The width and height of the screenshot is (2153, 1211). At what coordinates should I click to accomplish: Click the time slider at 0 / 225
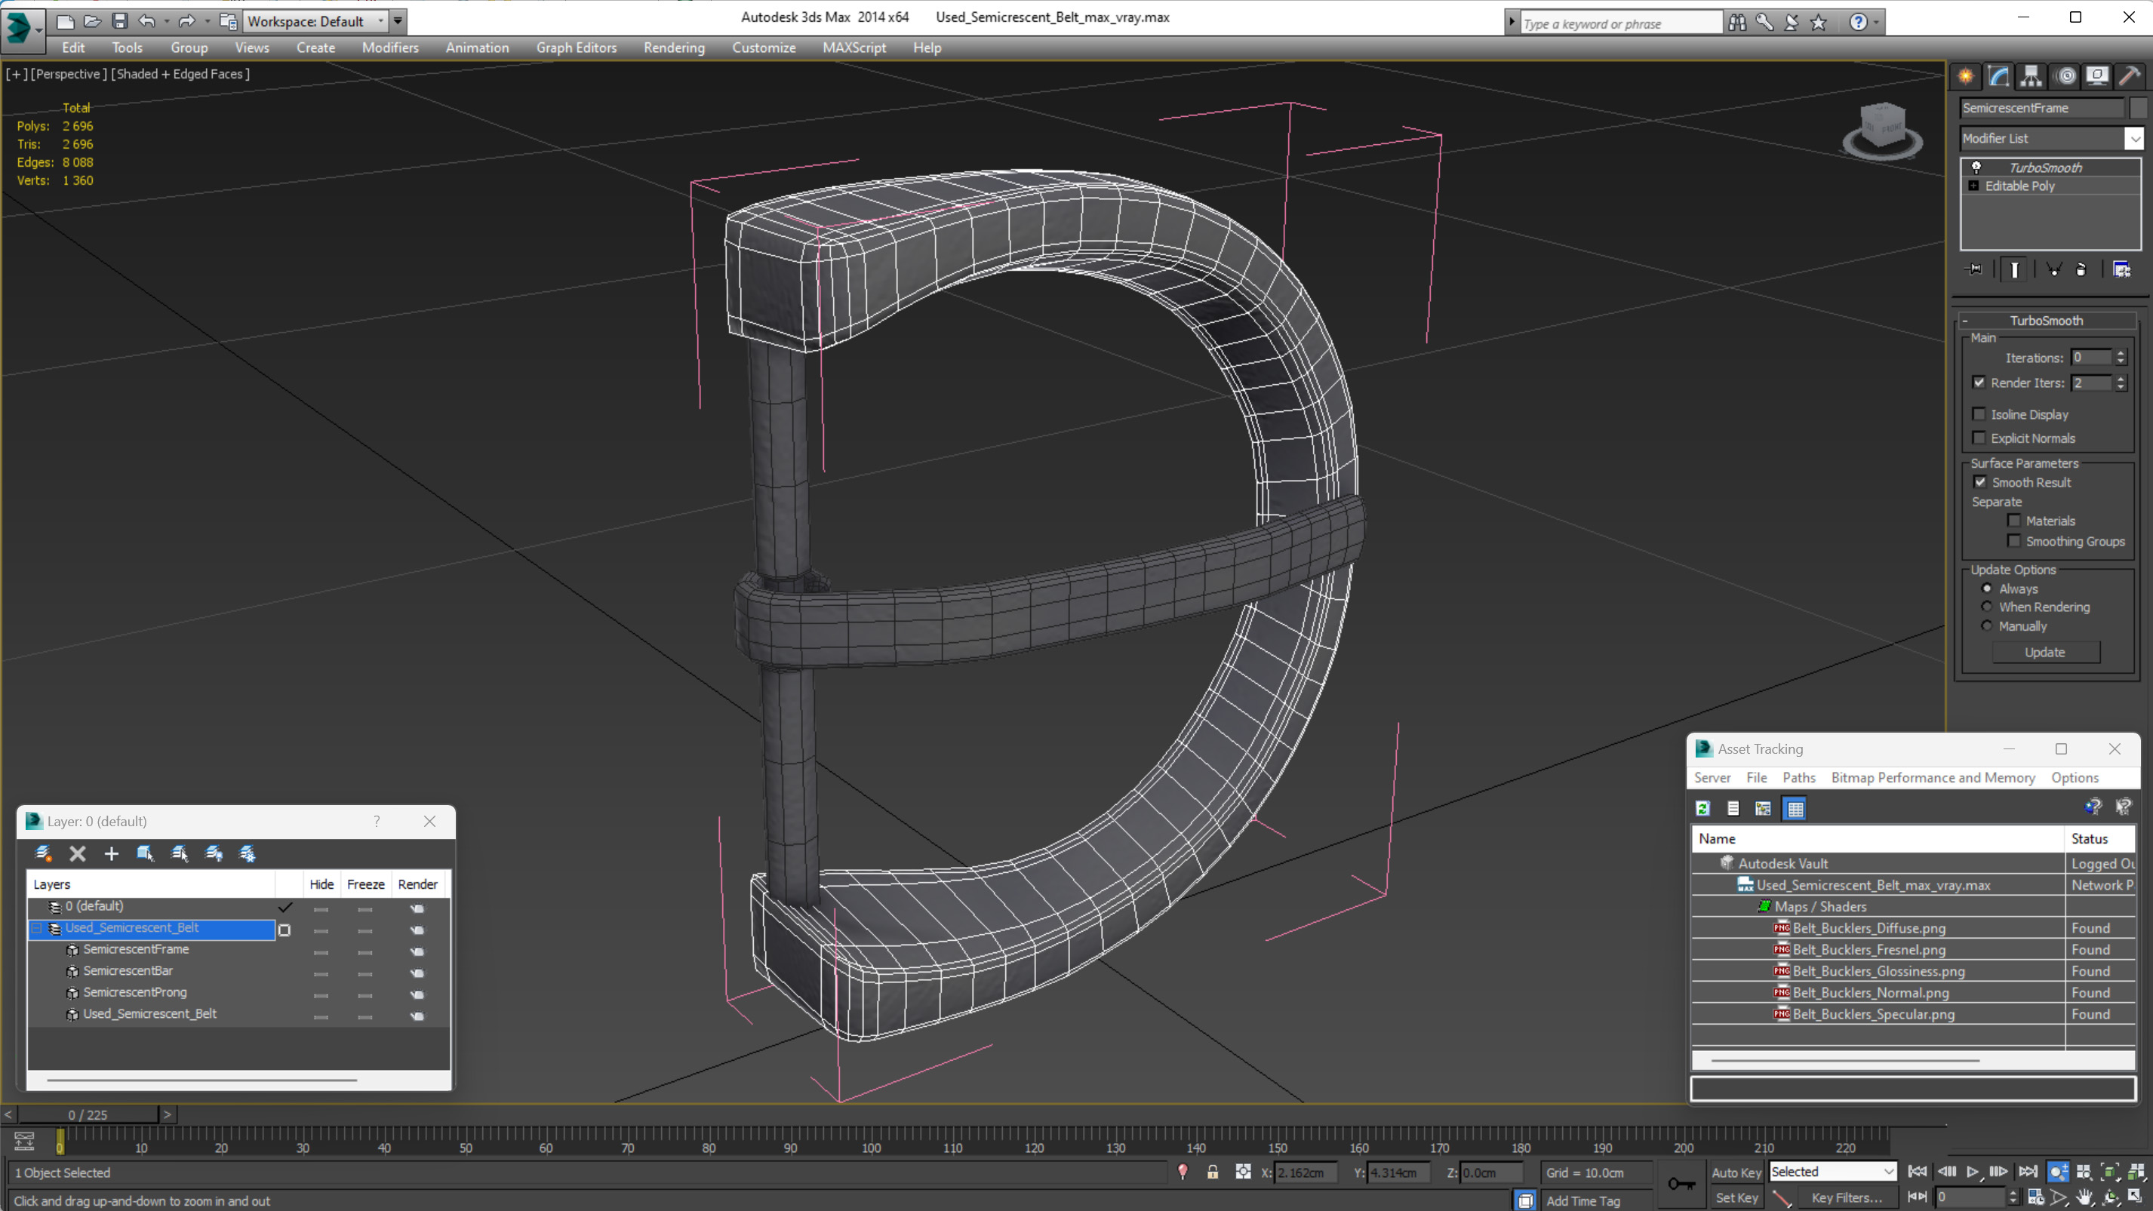88,1114
